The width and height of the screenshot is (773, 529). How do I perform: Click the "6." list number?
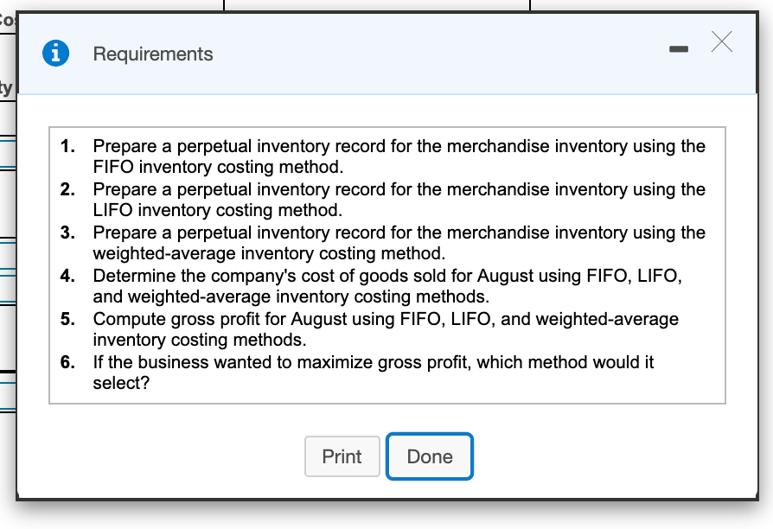pyautogui.click(x=68, y=362)
